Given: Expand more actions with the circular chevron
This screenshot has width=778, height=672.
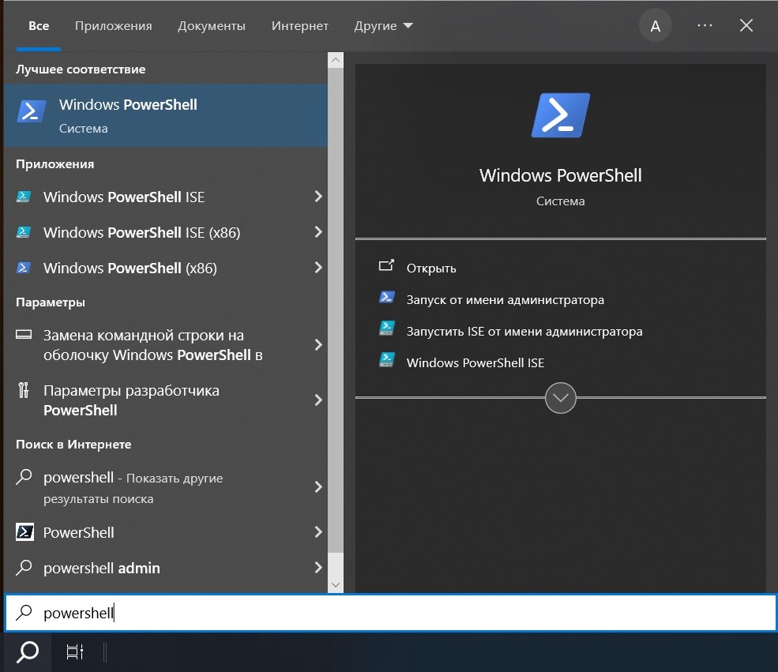Looking at the screenshot, I should pos(561,398).
